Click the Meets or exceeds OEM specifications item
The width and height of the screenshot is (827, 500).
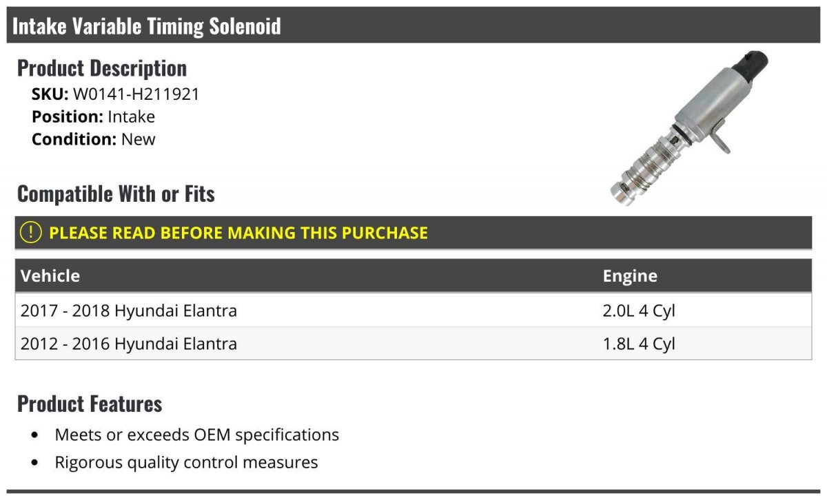pos(196,435)
